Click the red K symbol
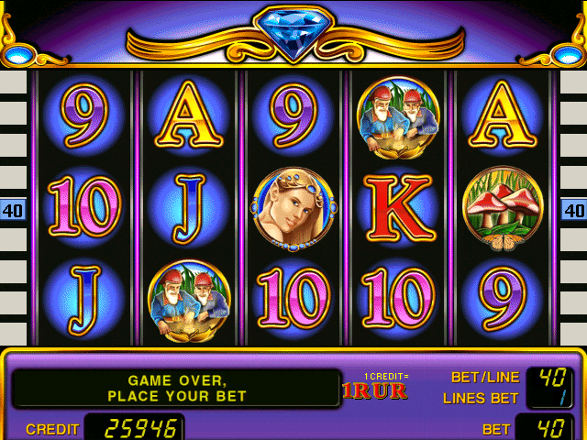Viewport: 587px width, 440px height. click(399, 209)
